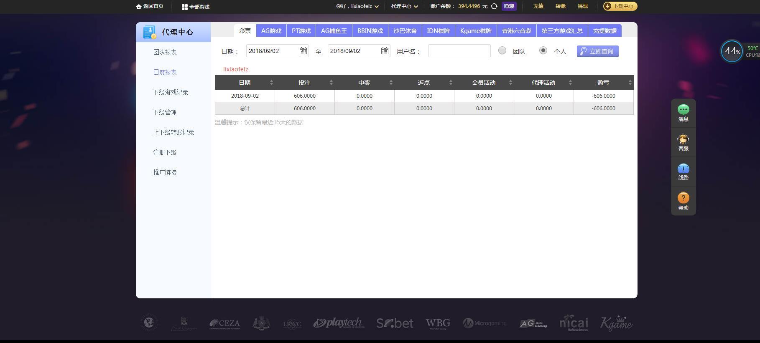Open the 线路 line speed icon

[x=683, y=169]
